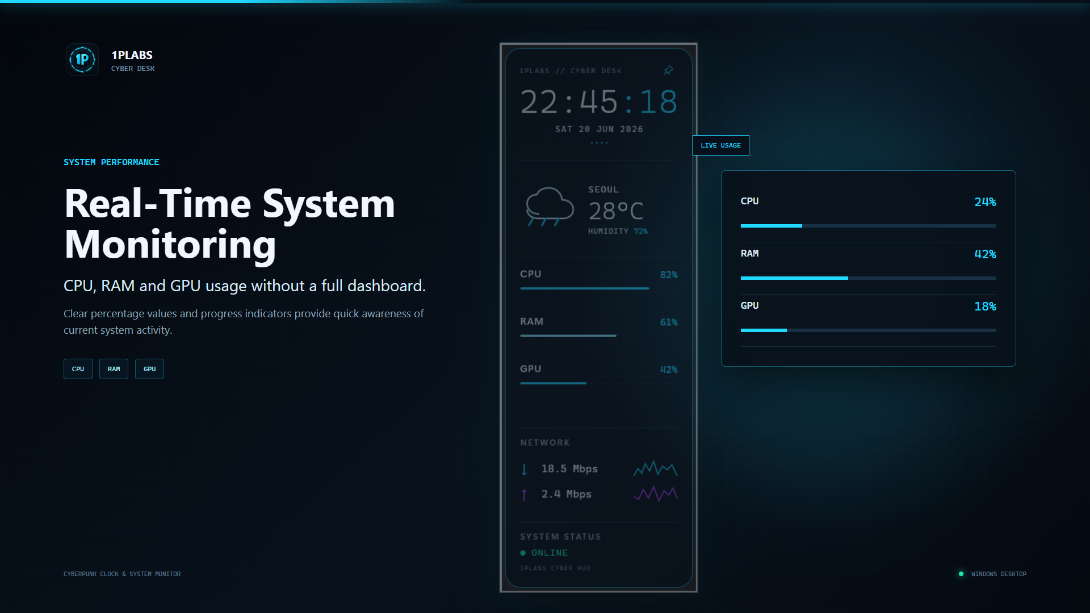1090x613 pixels.
Task: Click the LIVE USAGE label badge
Action: [x=720, y=145]
